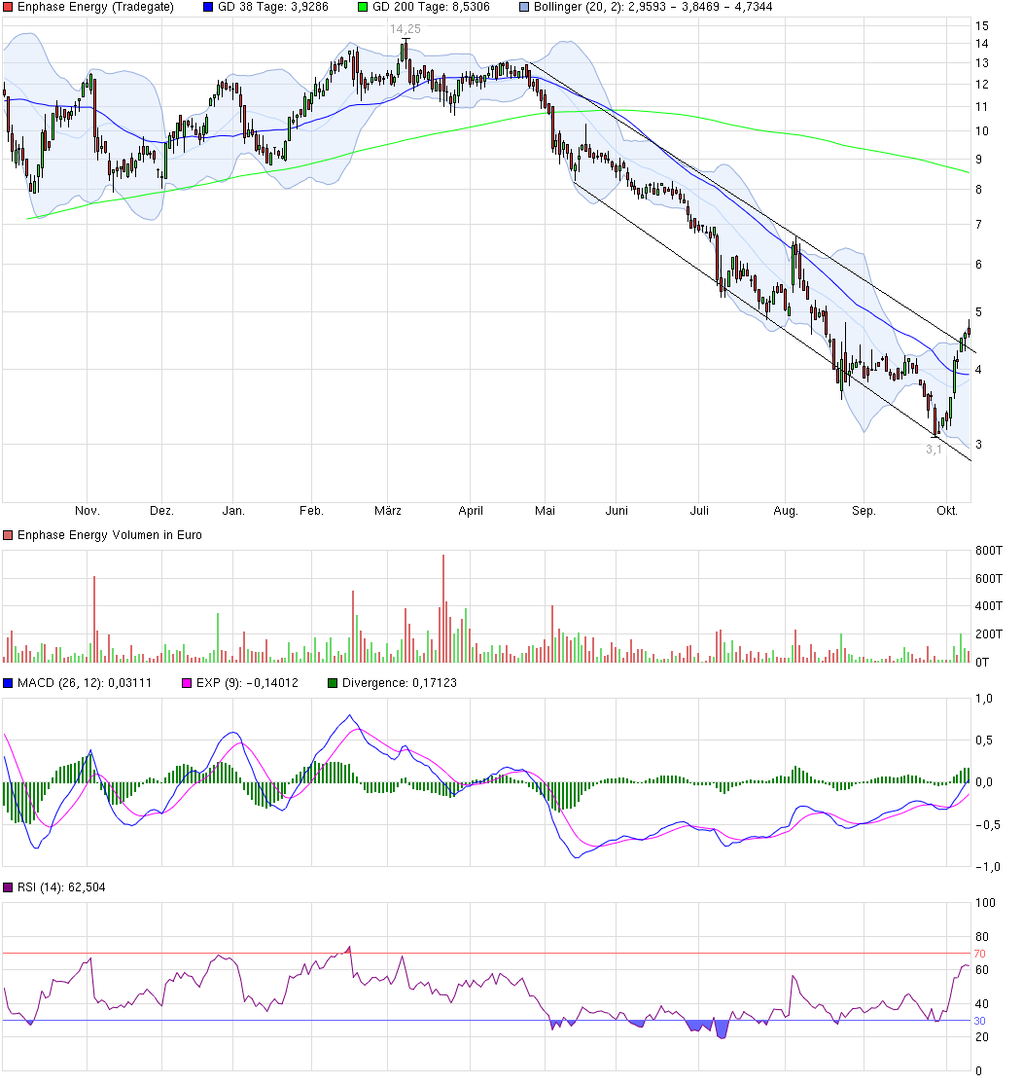Screen dimensions: 1023x1084
Task: Click the Nov. month label
Action: tap(88, 511)
